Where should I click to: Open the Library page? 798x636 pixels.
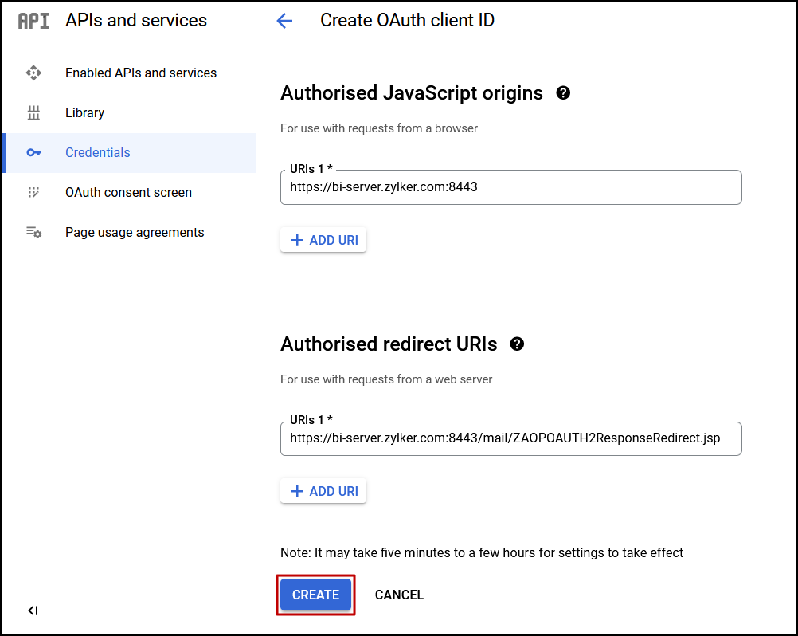[84, 112]
